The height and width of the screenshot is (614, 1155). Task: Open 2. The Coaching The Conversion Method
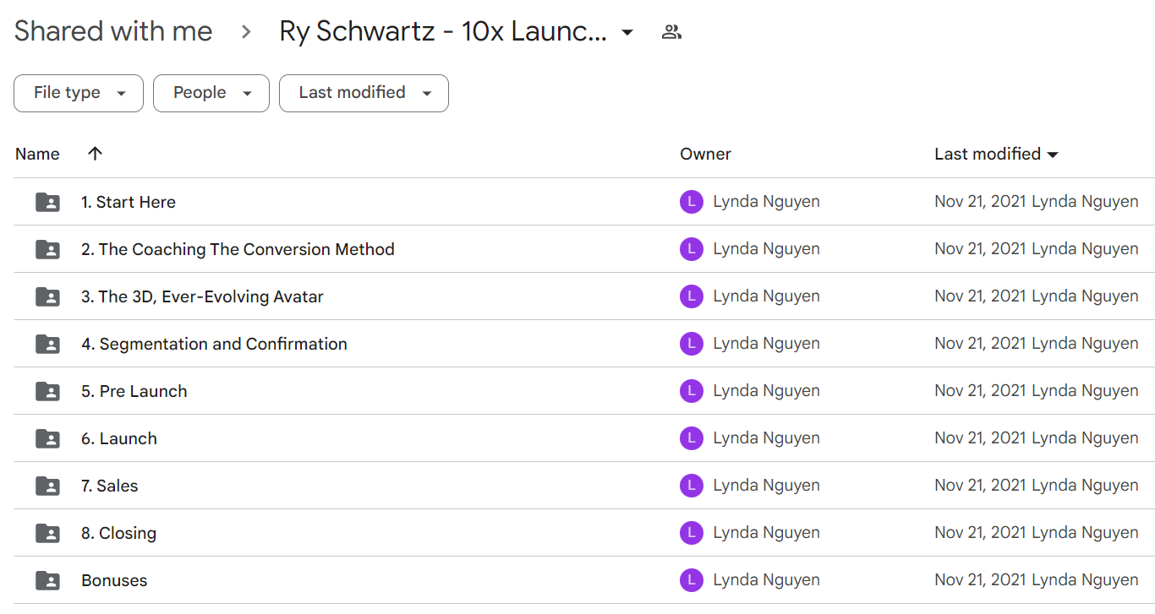click(x=238, y=249)
